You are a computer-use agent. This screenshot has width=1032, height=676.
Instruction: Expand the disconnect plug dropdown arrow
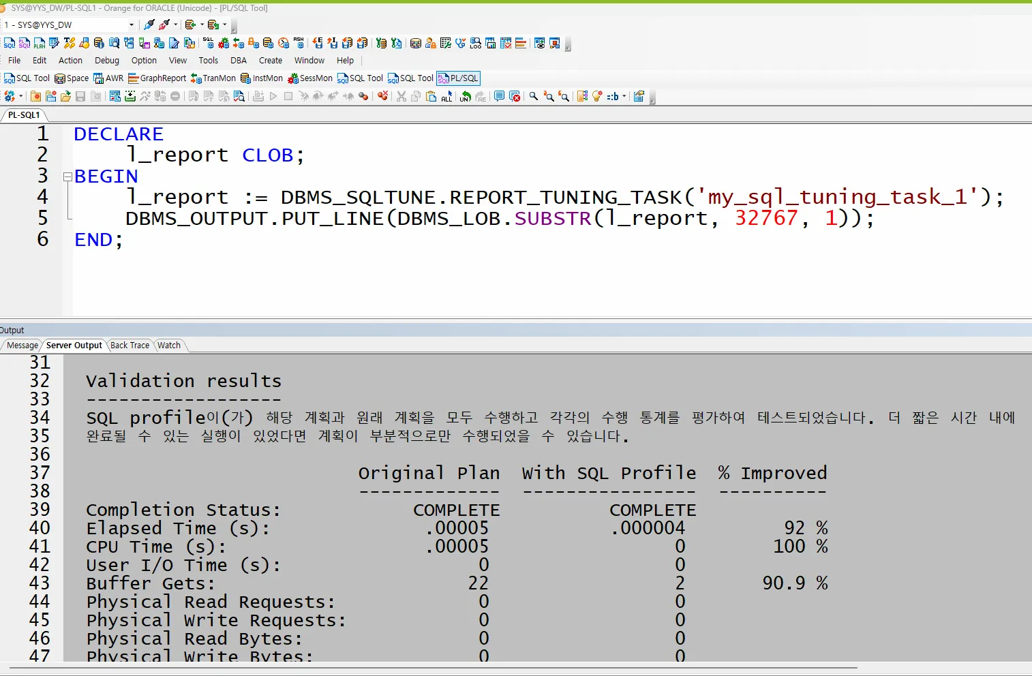[176, 25]
